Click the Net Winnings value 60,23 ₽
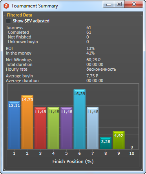Screen dimensions: 146x174 pos(93,60)
